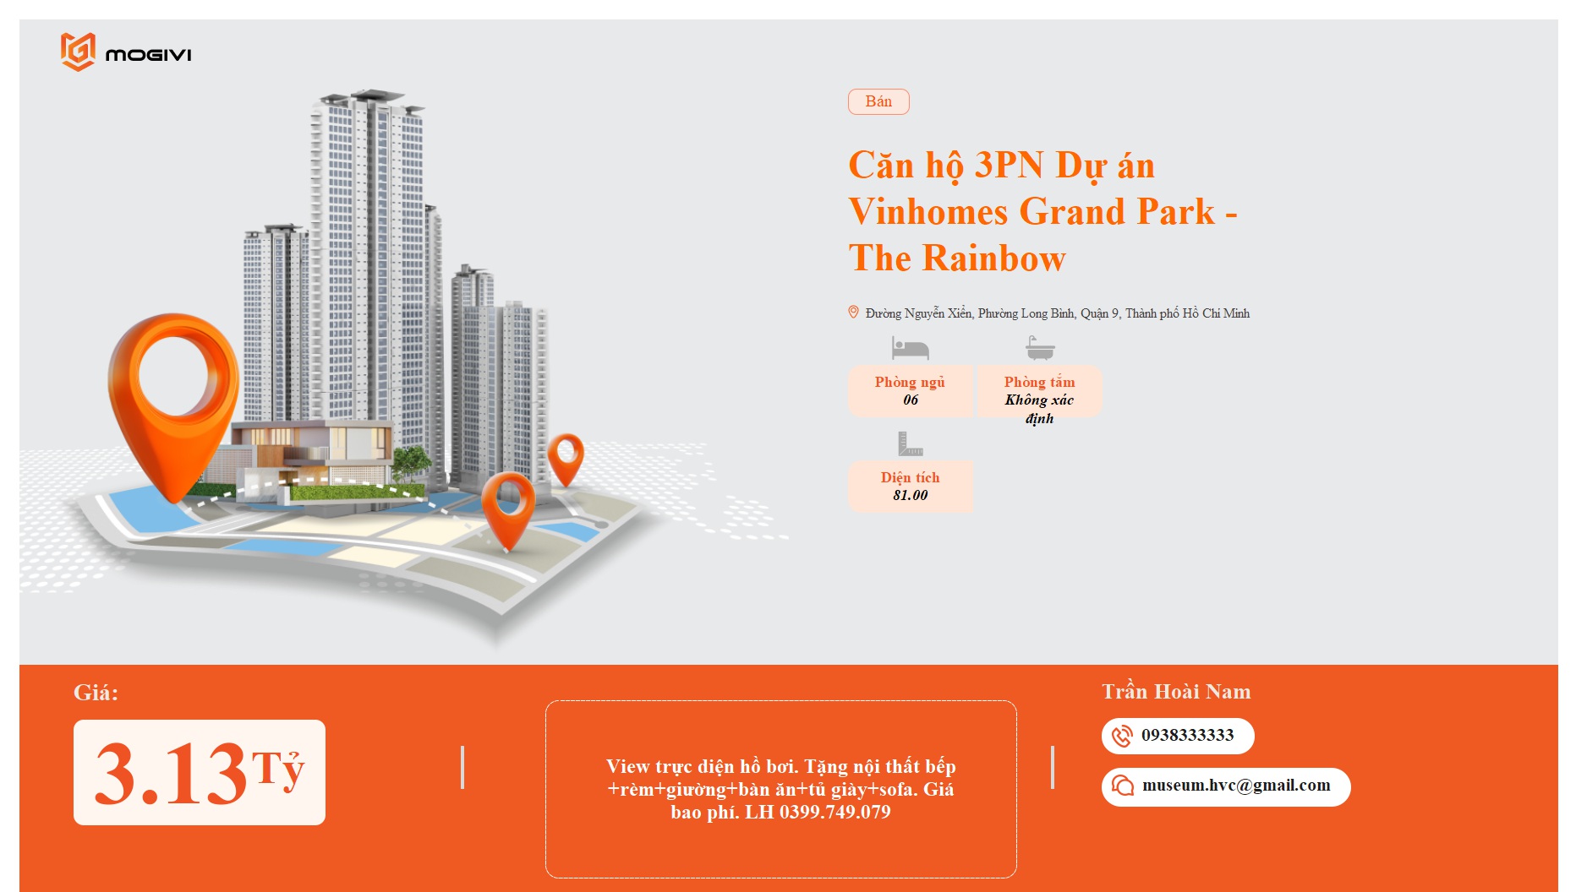Click the phone number 0938333333

pyautogui.click(x=1187, y=735)
